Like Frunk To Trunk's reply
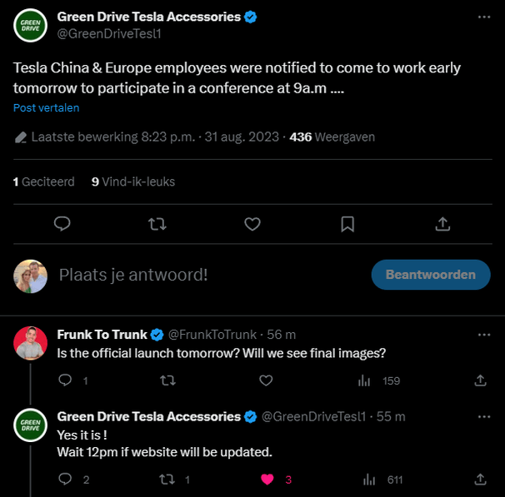 [266, 380]
